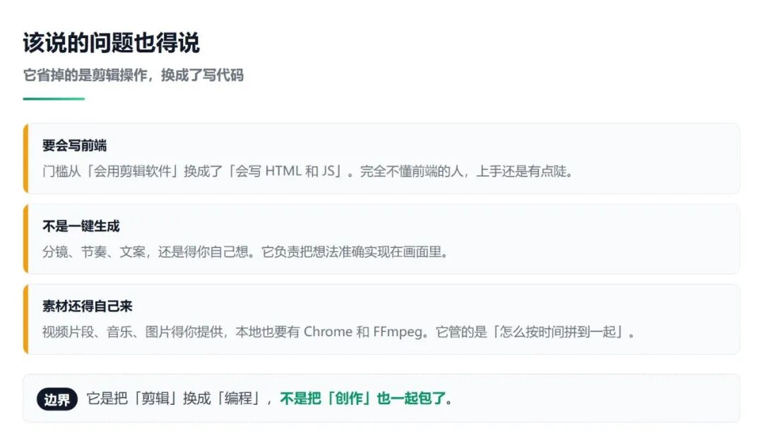The image size is (763, 443).
Task: Select the description starting with 门槛从「会用剪辑软件」
Action: (x=309, y=172)
